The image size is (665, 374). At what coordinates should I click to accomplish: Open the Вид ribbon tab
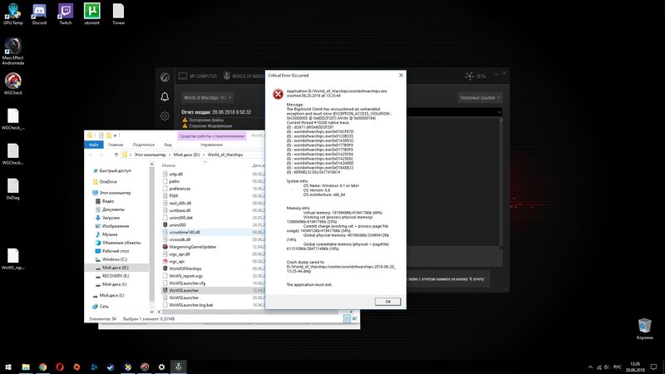point(168,145)
